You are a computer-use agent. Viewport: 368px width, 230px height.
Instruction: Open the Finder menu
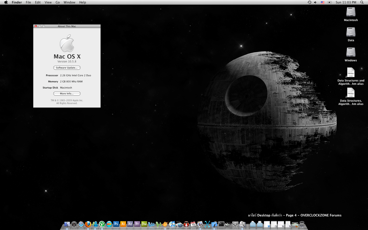[17, 2]
